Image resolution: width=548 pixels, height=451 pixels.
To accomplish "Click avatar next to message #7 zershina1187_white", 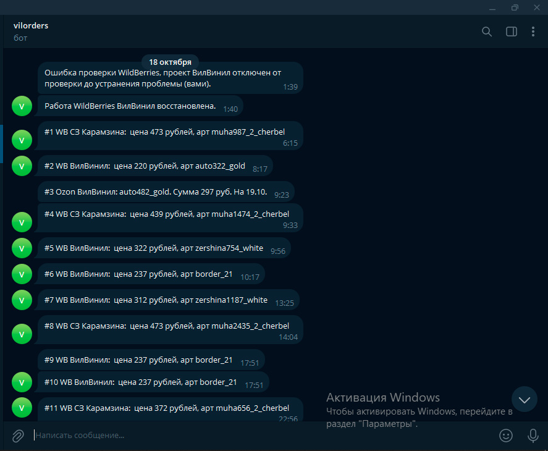I will [22, 300].
